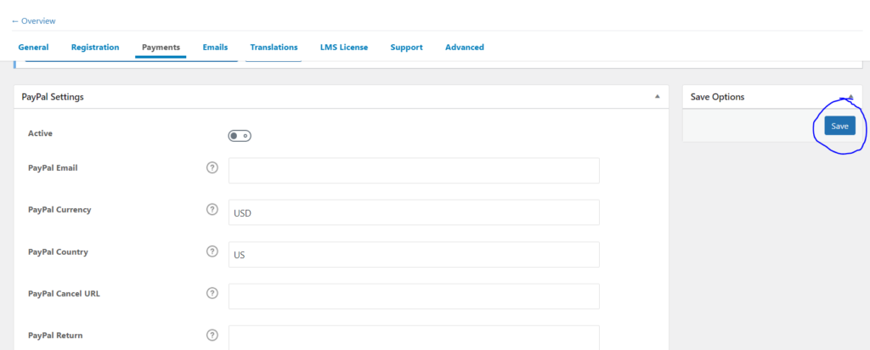Click the PayPal Country label
The image size is (870, 350).
(x=58, y=251)
